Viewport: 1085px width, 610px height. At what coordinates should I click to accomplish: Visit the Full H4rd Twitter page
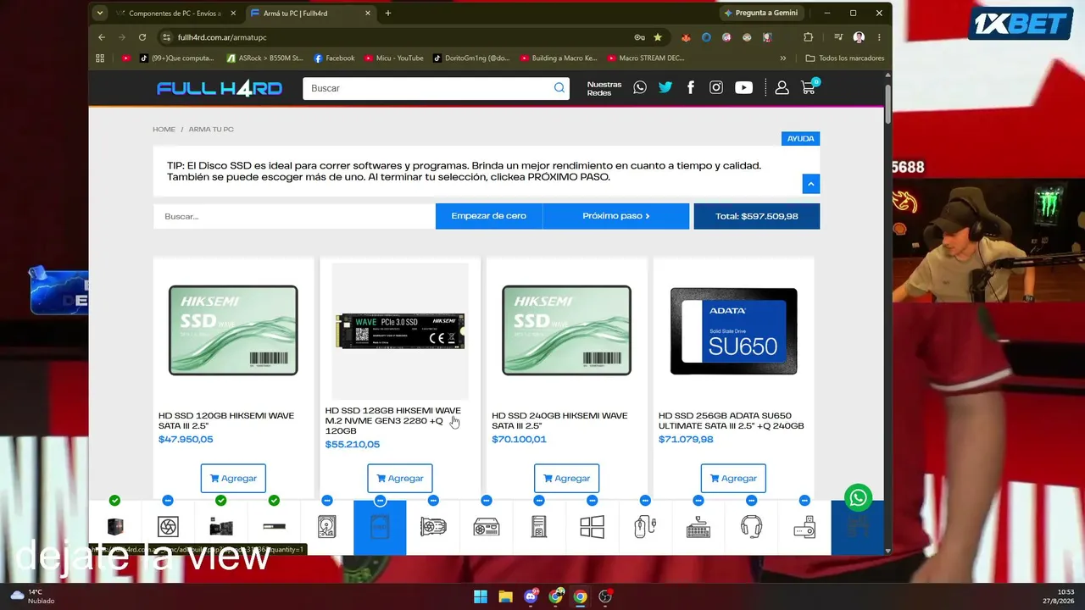click(x=665, y=88)
